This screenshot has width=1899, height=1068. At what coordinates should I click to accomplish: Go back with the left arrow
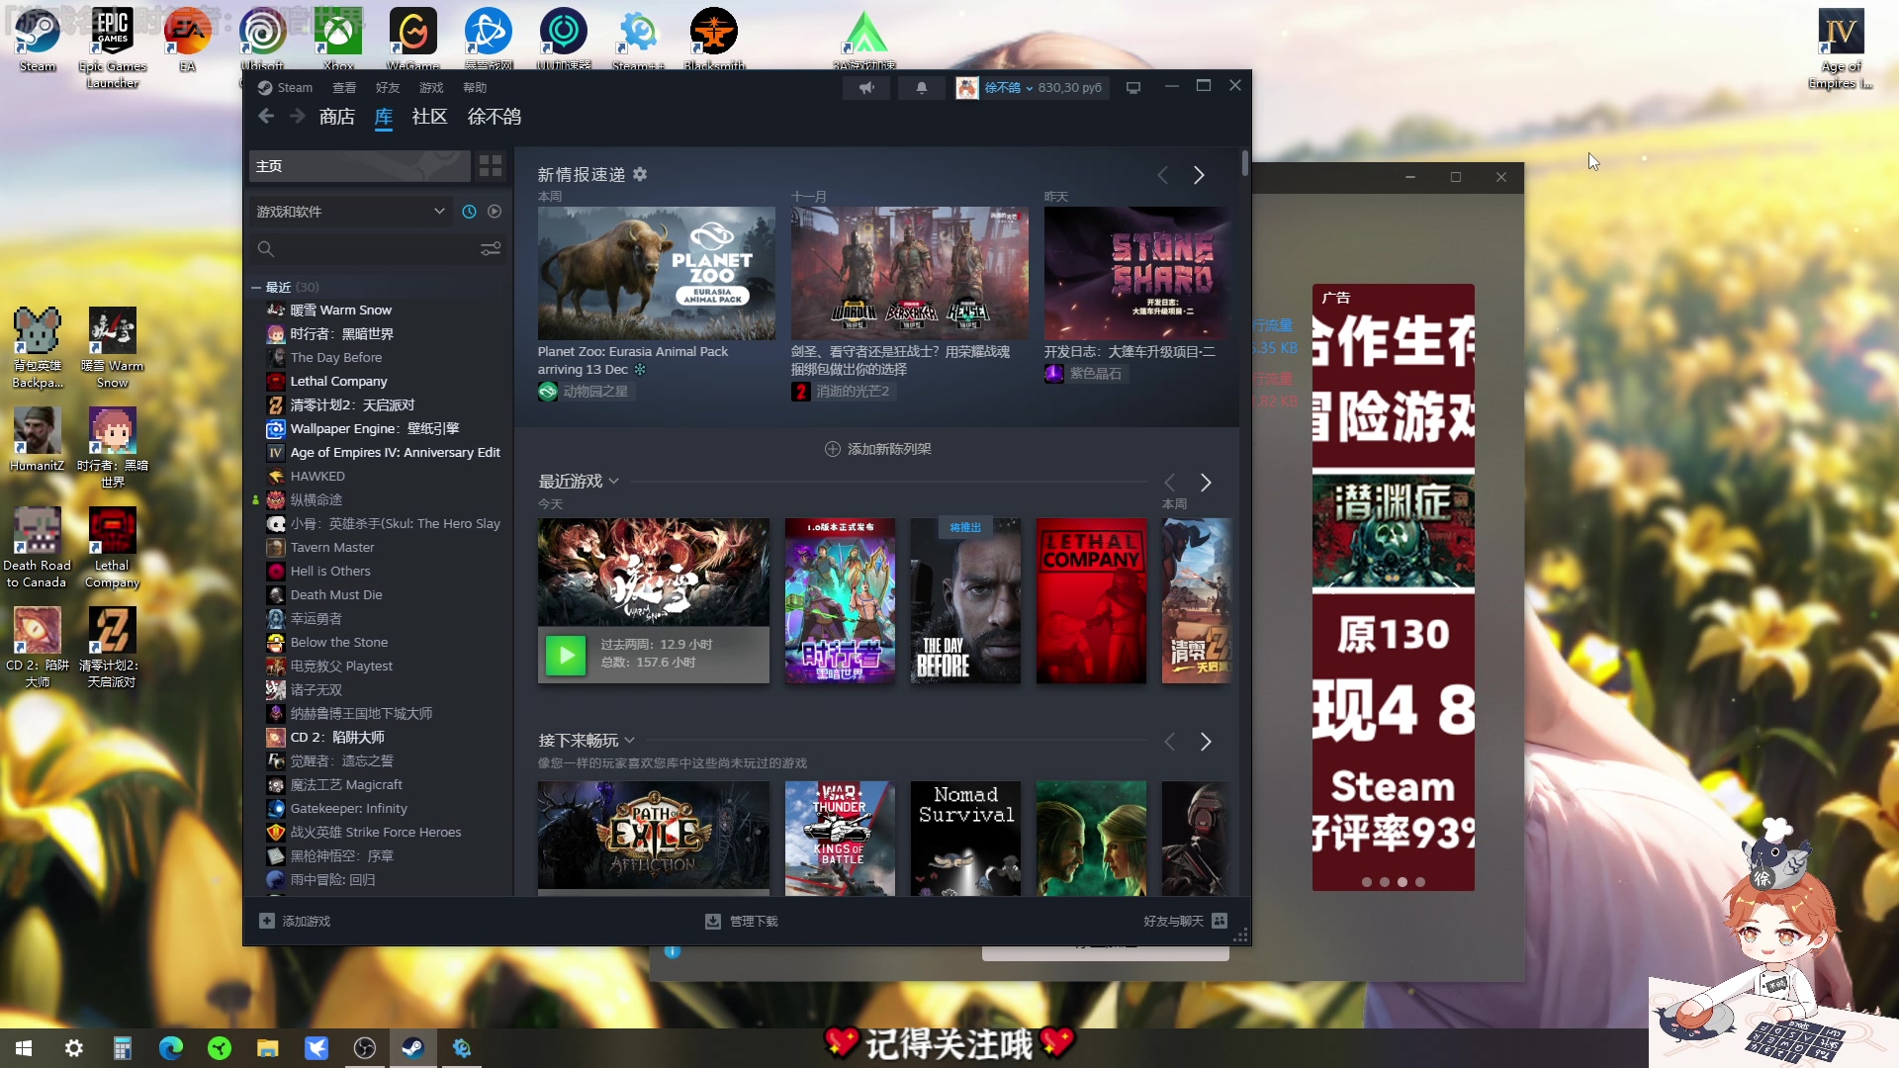(x=266, y=117)
